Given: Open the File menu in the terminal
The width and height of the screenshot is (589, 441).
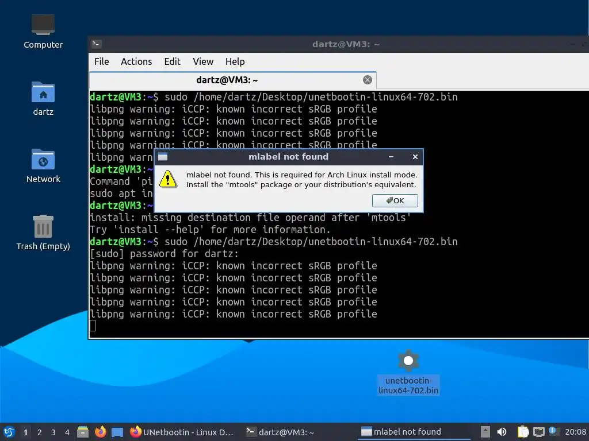Looking at the screenshot, I should point(101,61).
